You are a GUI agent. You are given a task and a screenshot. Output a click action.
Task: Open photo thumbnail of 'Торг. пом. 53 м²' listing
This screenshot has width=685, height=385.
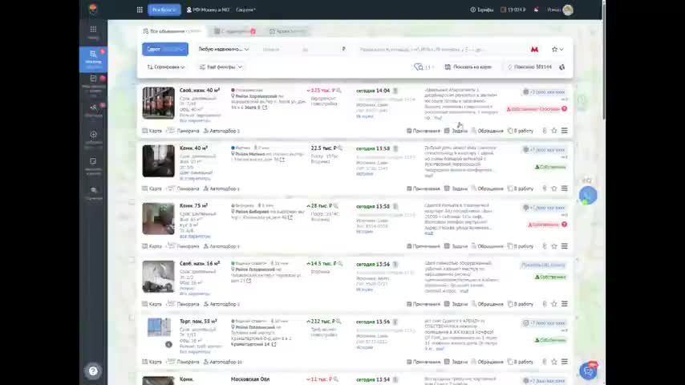(158, 328)
